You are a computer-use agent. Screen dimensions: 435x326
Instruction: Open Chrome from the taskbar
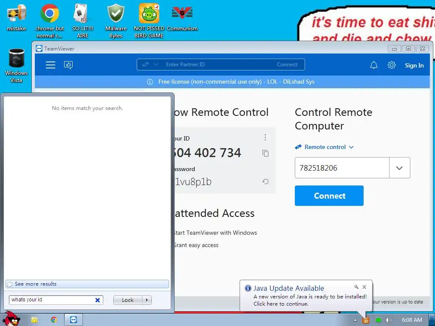coord(54,320)
